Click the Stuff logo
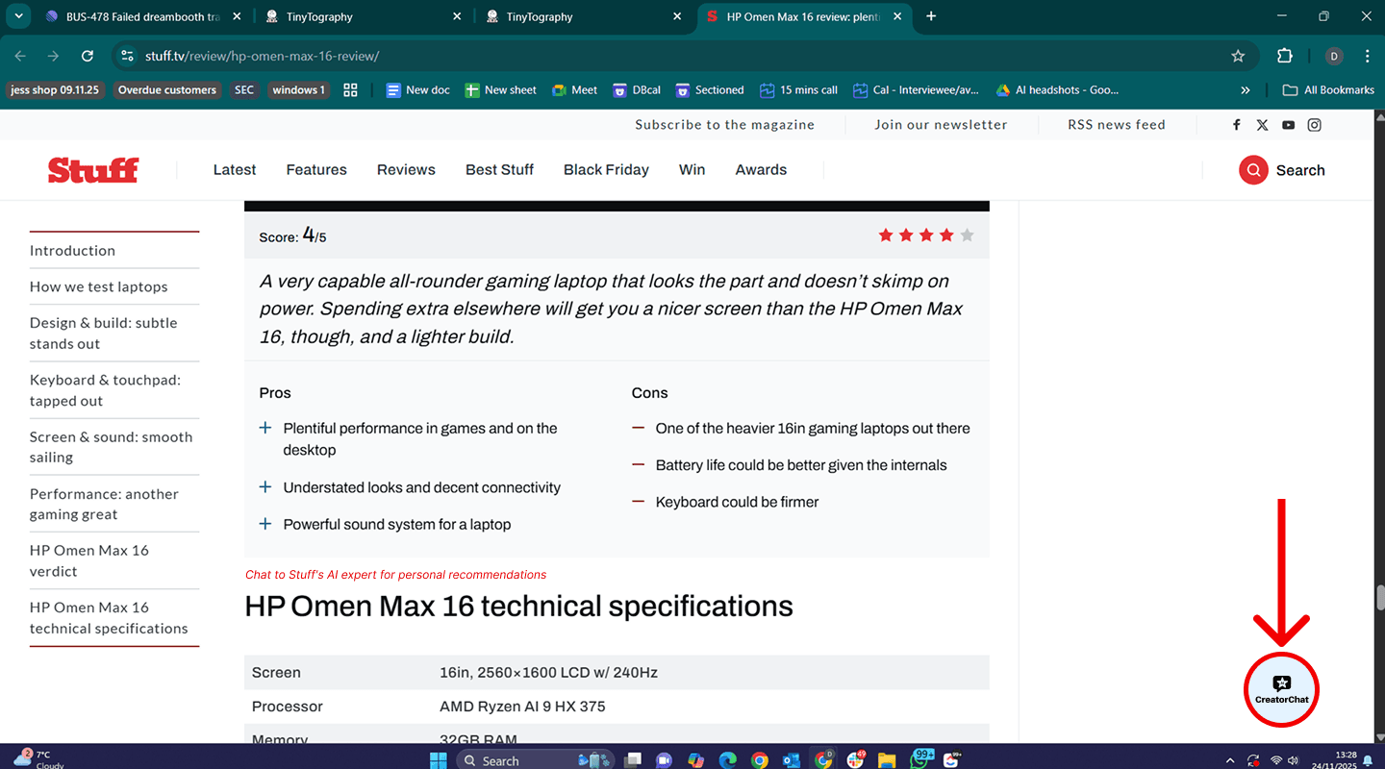 pyautogui.click(x=93, y=170)
